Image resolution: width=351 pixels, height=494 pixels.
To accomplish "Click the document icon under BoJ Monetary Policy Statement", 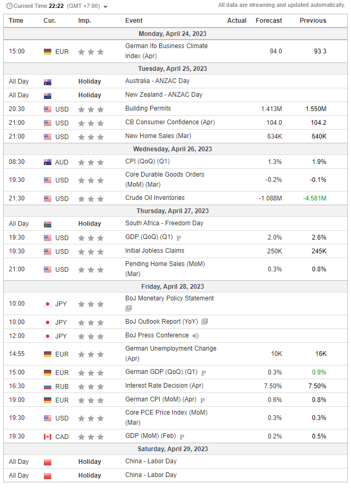I will [x=128, y=308].
